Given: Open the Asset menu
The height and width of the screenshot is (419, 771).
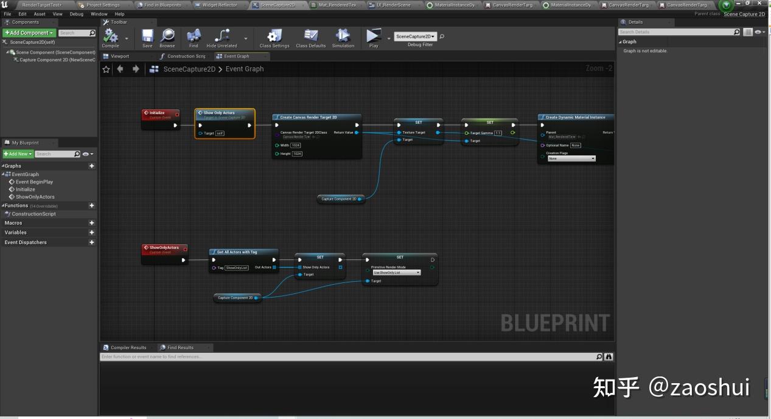Looking at the screenshot, I should click(x=40, y=14).
